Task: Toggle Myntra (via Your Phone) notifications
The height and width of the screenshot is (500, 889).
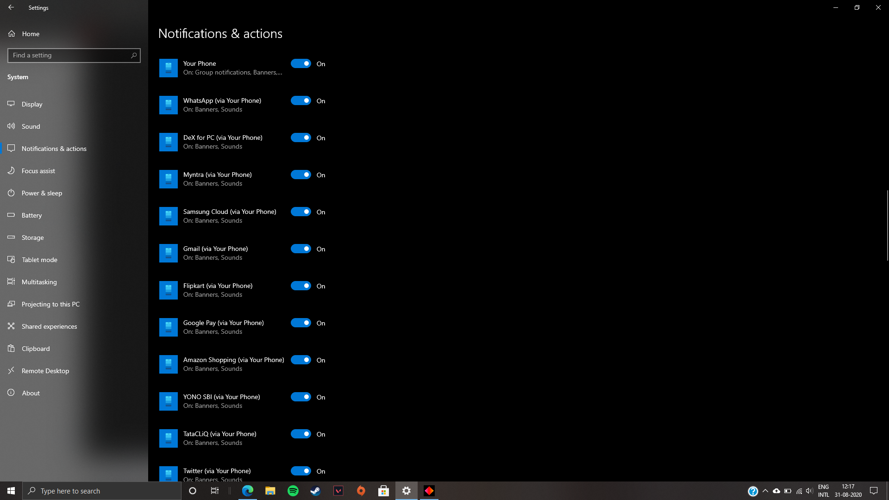Action: 301,175
